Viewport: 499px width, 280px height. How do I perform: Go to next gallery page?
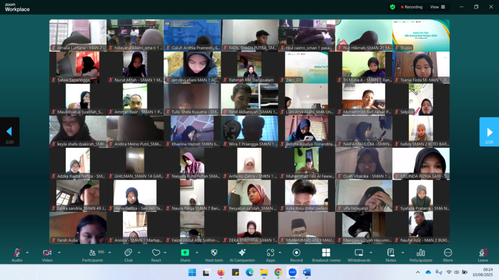click(x=489, y=132)
